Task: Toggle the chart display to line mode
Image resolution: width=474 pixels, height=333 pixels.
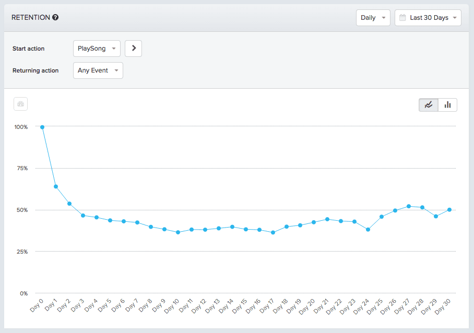Action: (x=428, y=104)
